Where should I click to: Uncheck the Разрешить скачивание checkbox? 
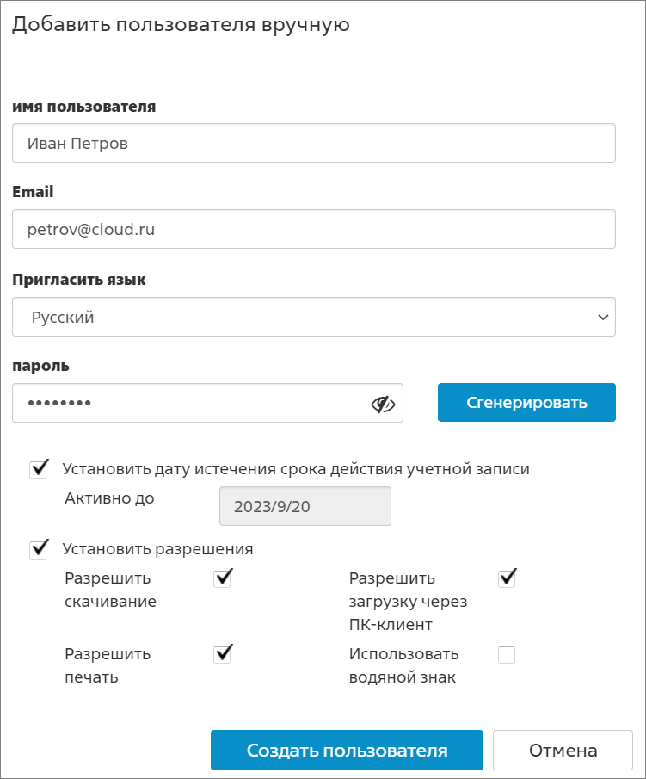tap(223, 578)
